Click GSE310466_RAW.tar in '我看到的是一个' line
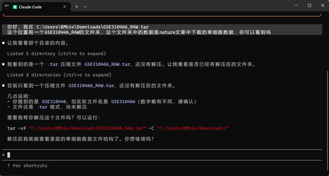The width and height of the screenshot is (329, 176). coord(107,64)
